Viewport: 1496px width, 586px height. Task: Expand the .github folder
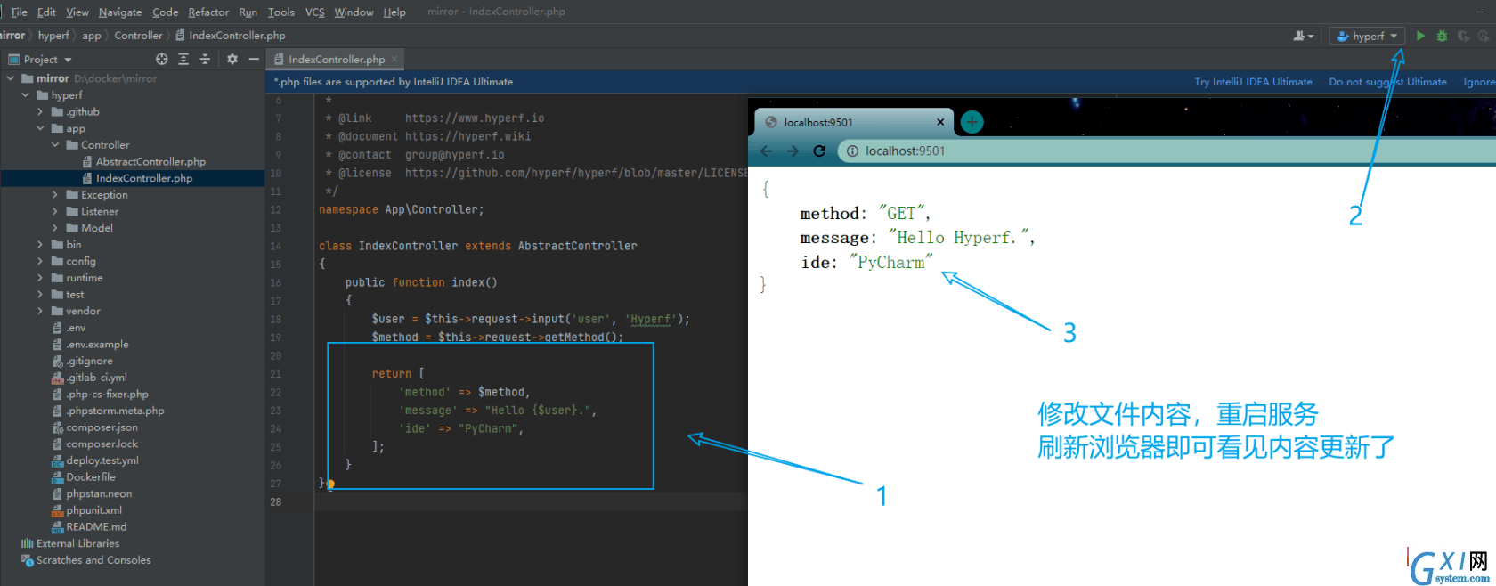tap(40, 112)
